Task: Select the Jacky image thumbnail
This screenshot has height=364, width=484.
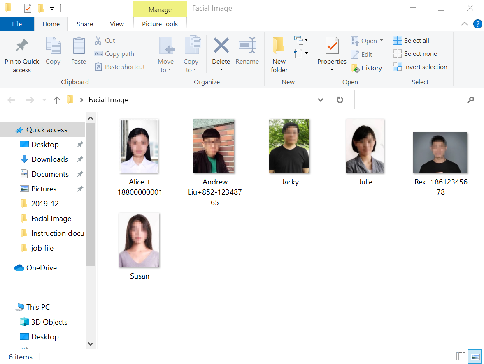Action: (x=289, y=146)
